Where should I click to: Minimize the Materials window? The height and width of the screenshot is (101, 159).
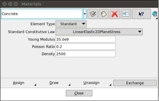pyautogui.click(x=10, y=4)
